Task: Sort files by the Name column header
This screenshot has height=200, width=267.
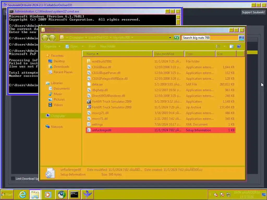Action: coord(118,54)
